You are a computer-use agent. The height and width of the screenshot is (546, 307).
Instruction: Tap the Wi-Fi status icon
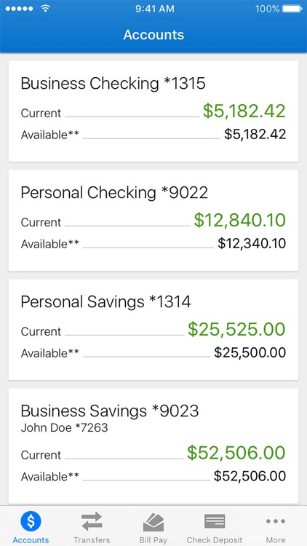point(45,9)
